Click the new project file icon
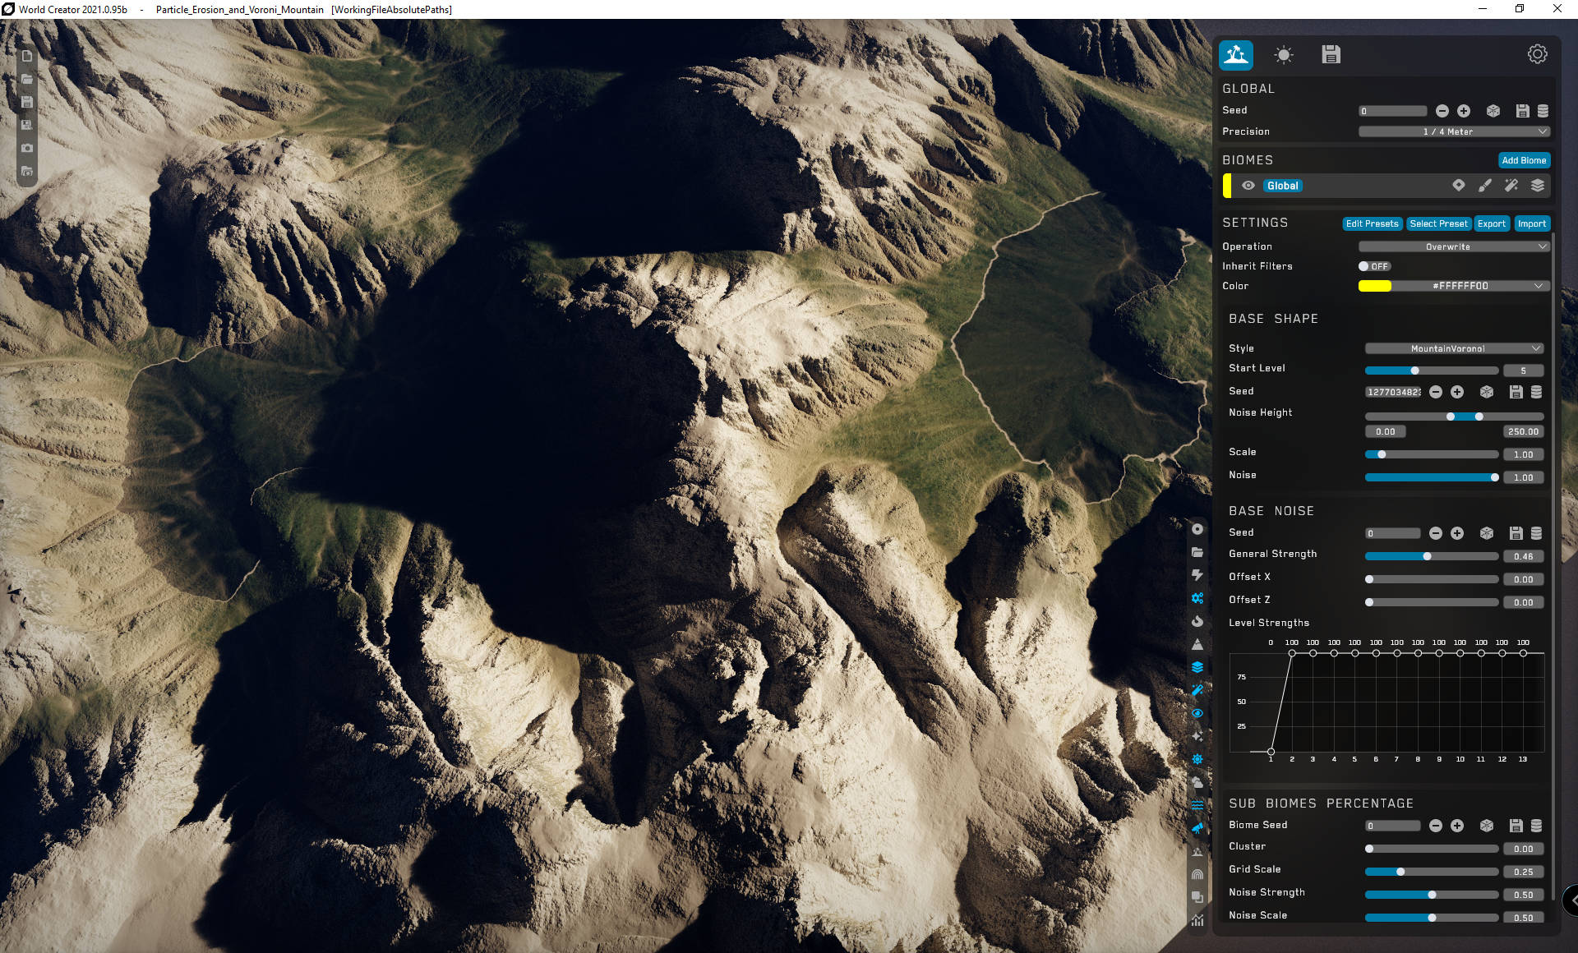1578x953 pixels. (x=27, y=56)
